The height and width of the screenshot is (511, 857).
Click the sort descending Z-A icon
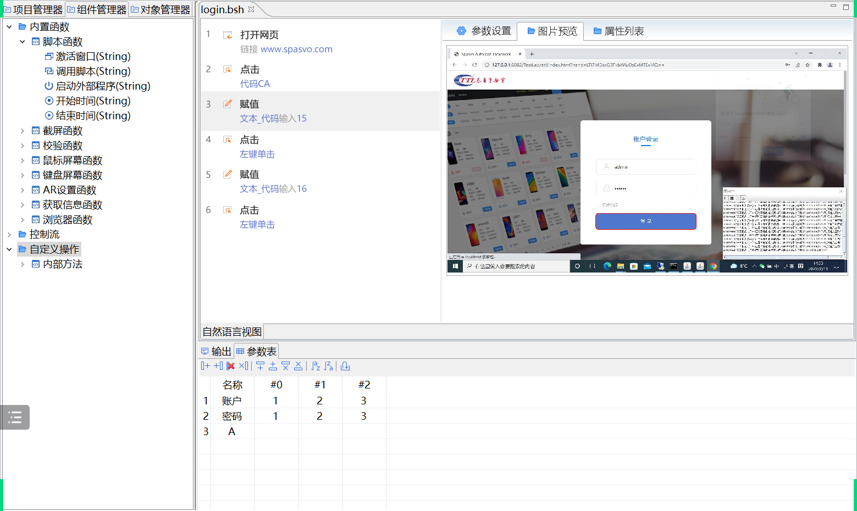coord(328,366)
